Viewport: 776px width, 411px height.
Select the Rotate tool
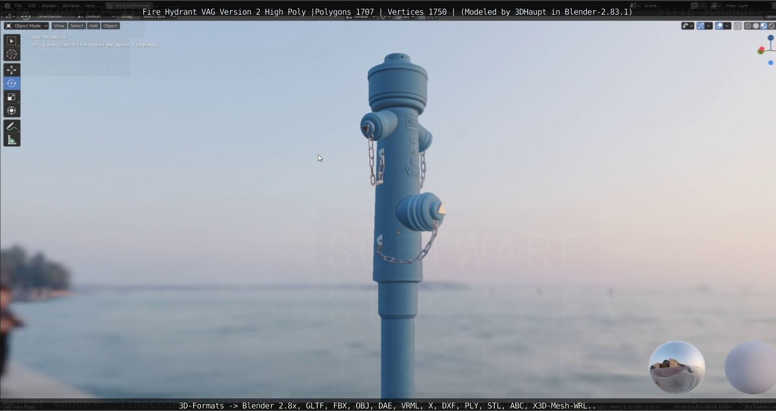coord(12,83)
